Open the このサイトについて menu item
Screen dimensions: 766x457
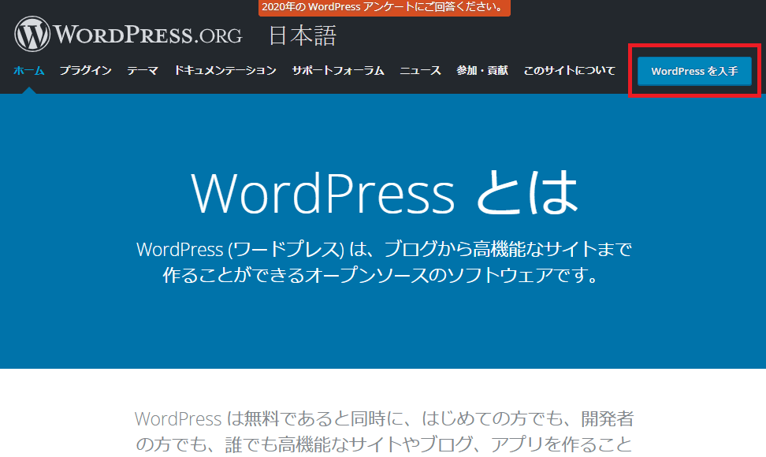pos(569,71)
